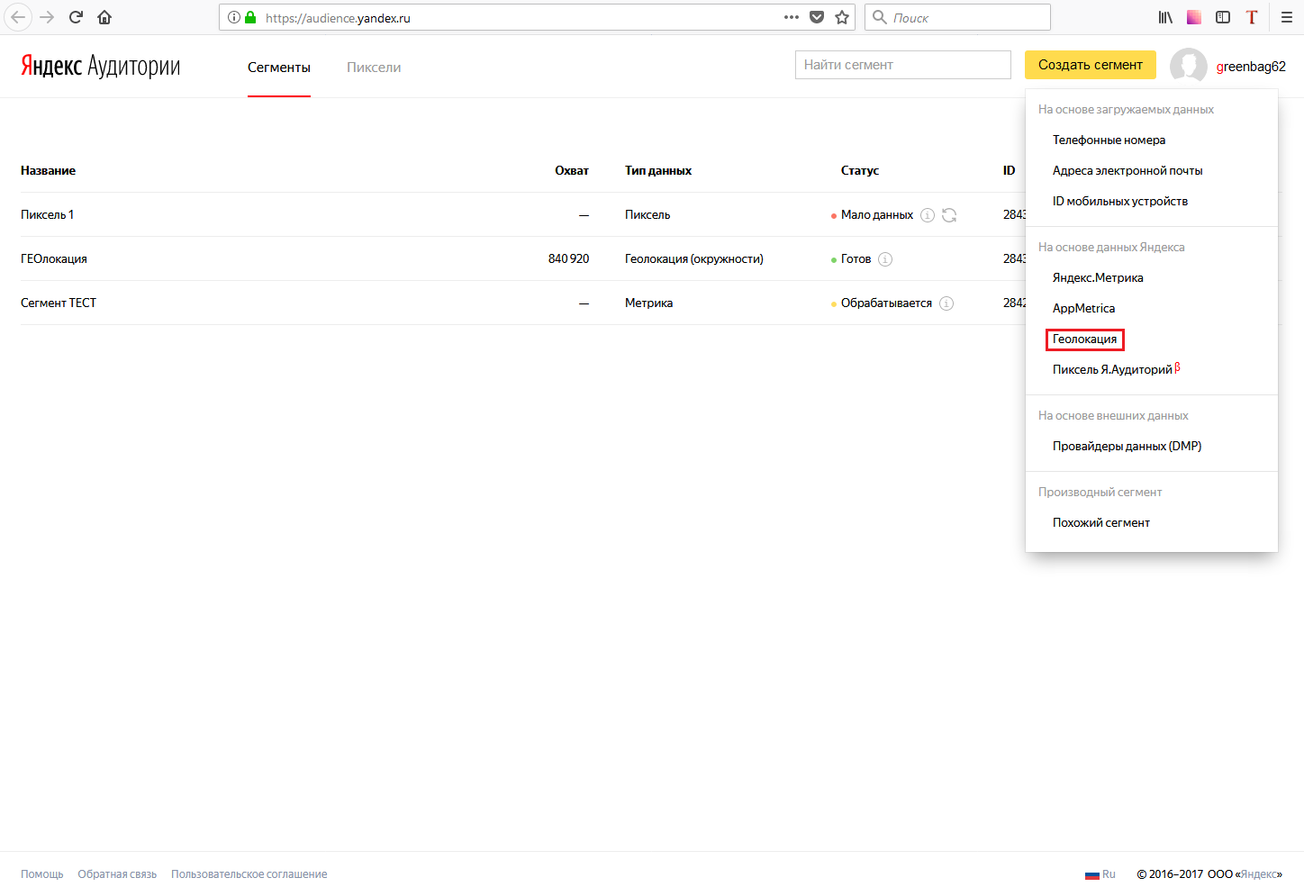
Task: Open the Сегменты tab
Action: 279,68
